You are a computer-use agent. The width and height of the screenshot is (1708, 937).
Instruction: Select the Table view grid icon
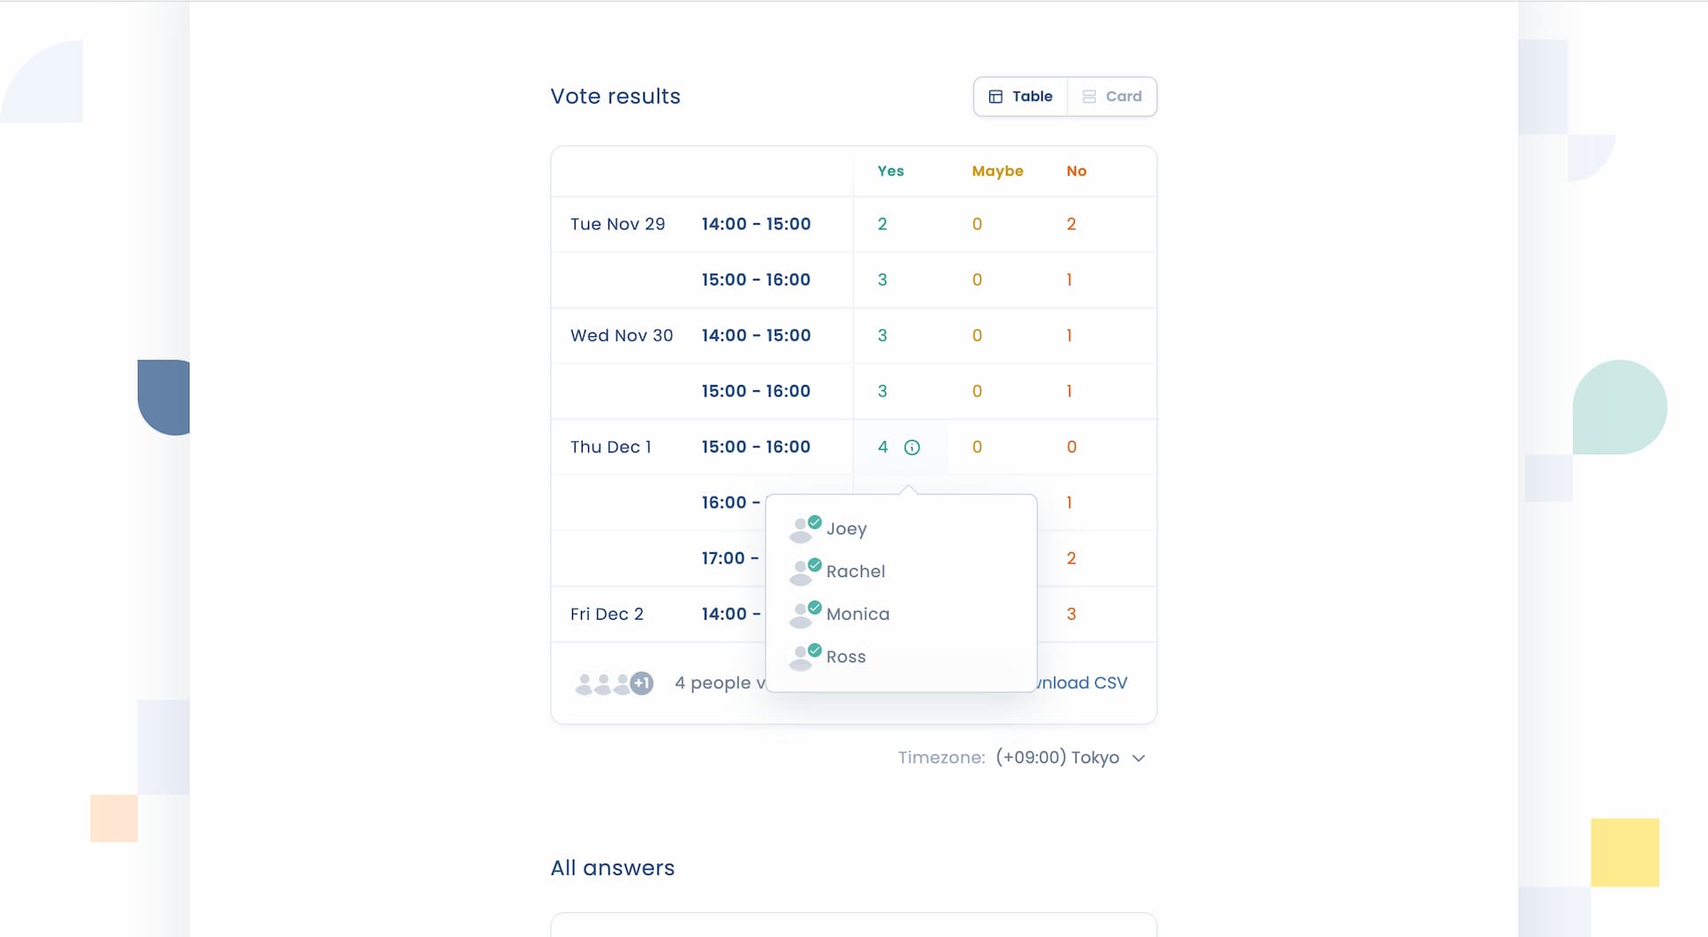coord(996,96)
